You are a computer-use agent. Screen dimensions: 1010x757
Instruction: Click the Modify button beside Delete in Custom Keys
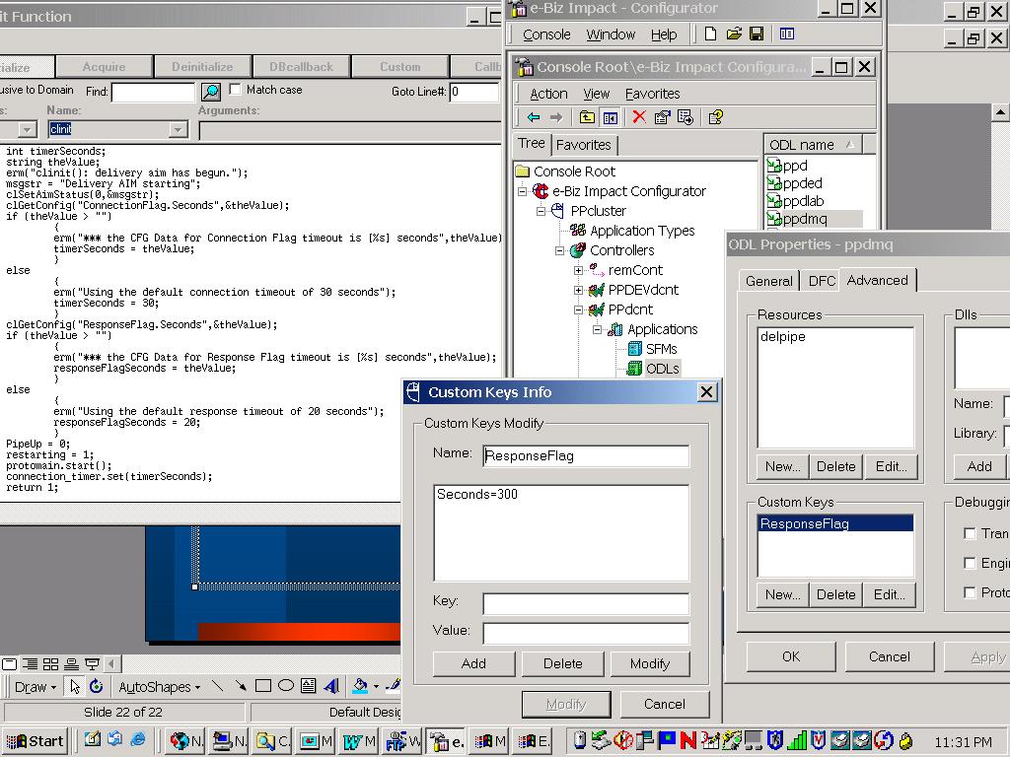649,663
